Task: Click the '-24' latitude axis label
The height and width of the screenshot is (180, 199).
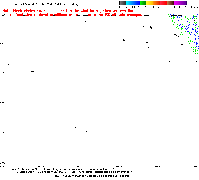Action: [x=2, y=73]
